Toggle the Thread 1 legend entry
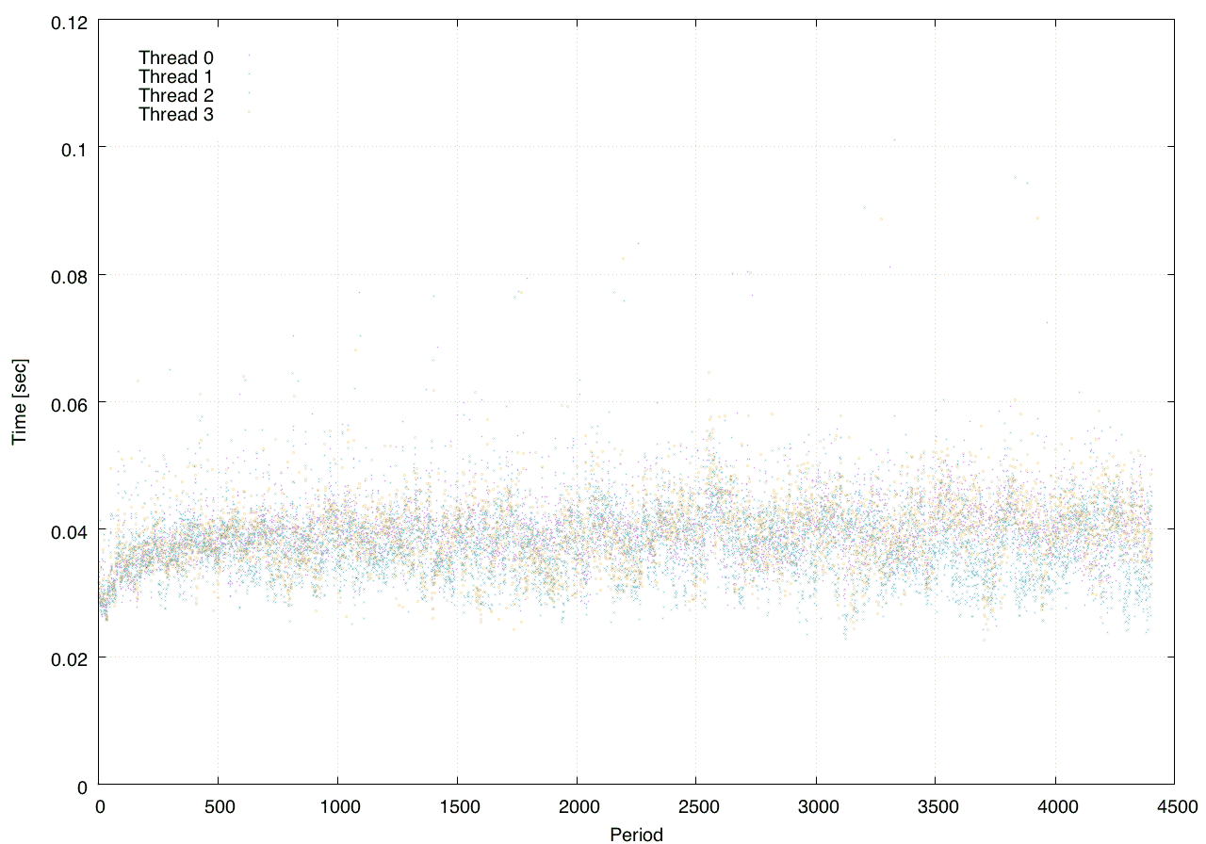 pos(176,77)
